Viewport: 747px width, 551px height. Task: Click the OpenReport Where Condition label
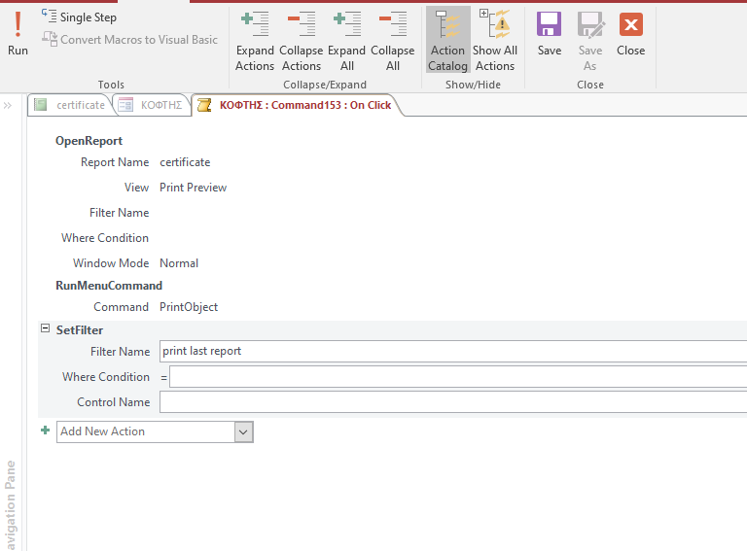pyautogui.click(x=105, y=238)
